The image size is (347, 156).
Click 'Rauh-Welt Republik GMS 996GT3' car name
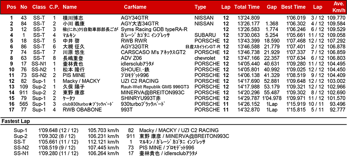(155, 87)
